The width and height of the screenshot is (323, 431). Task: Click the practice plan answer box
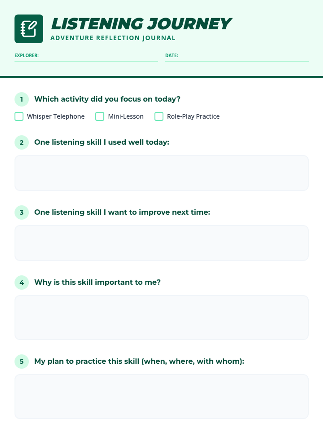point(161,397)
